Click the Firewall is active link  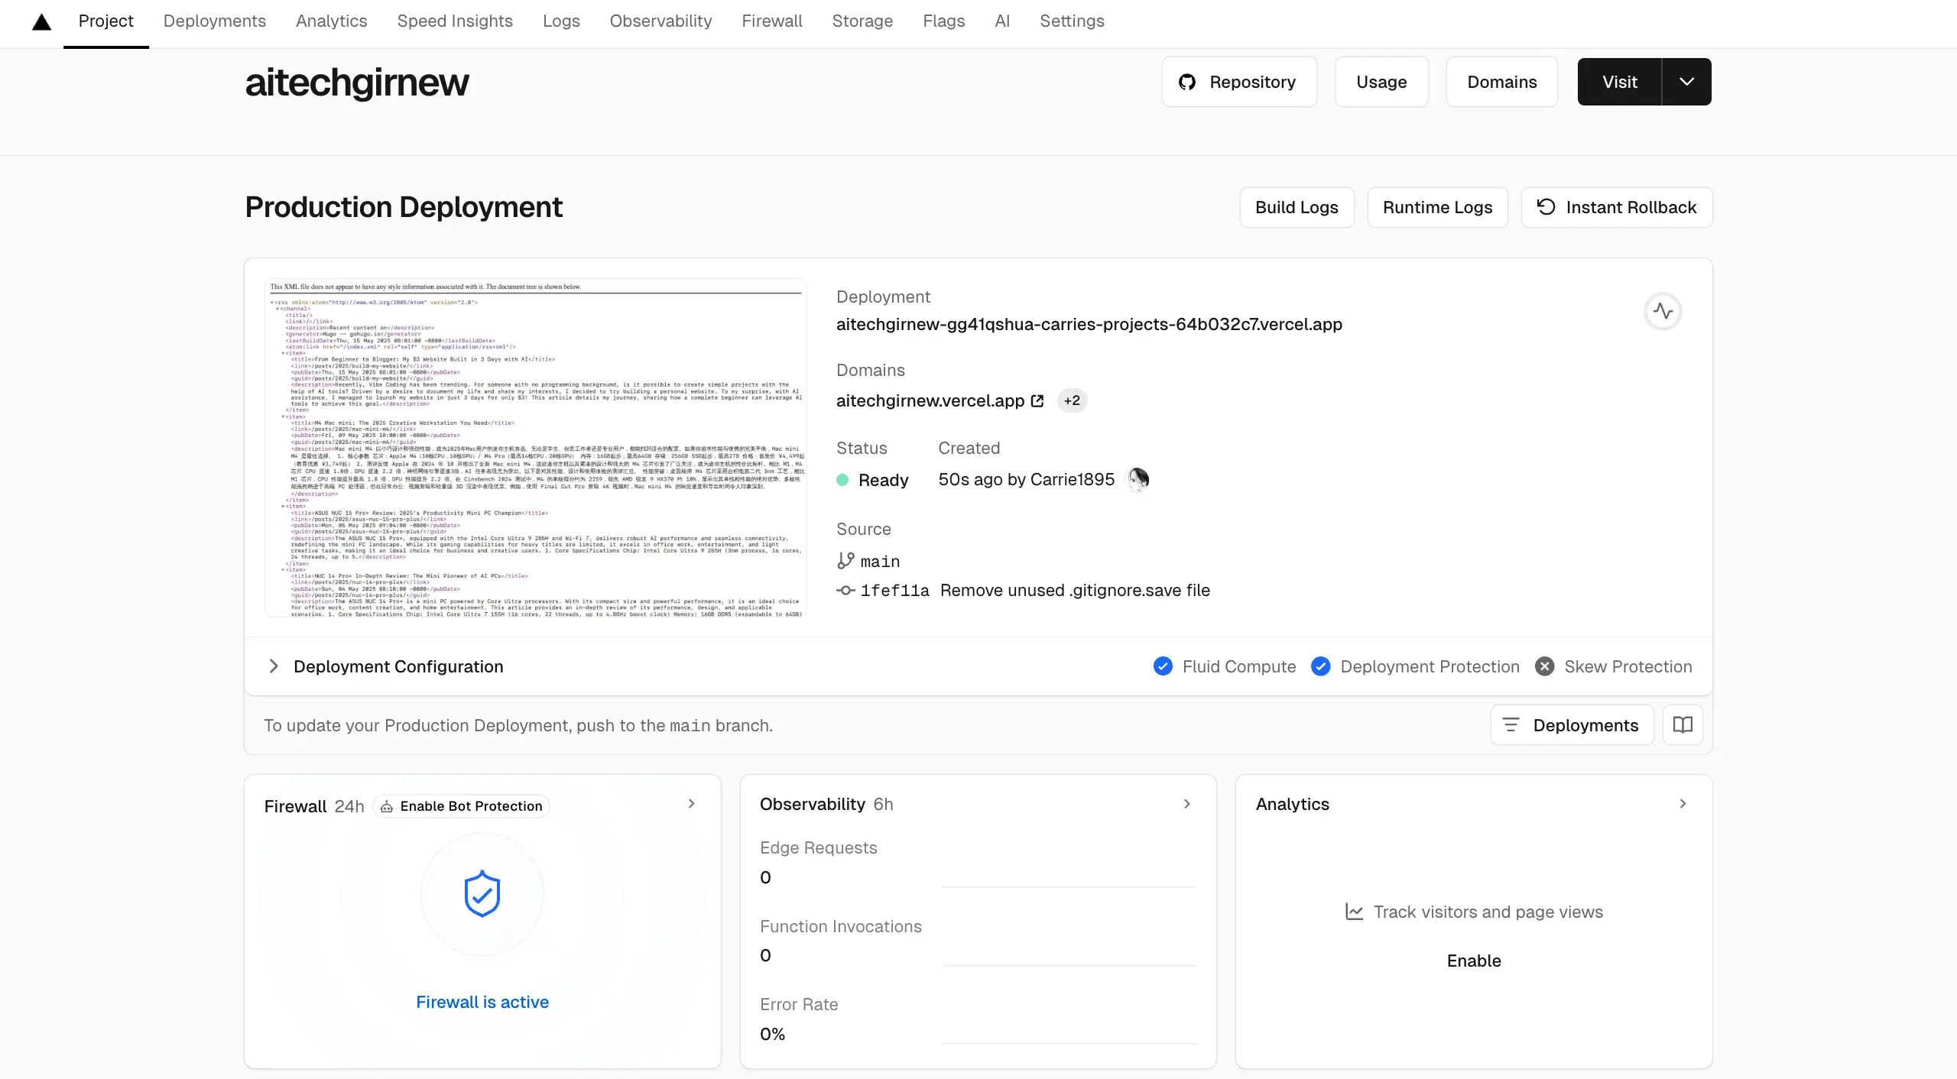point(482,1002)
